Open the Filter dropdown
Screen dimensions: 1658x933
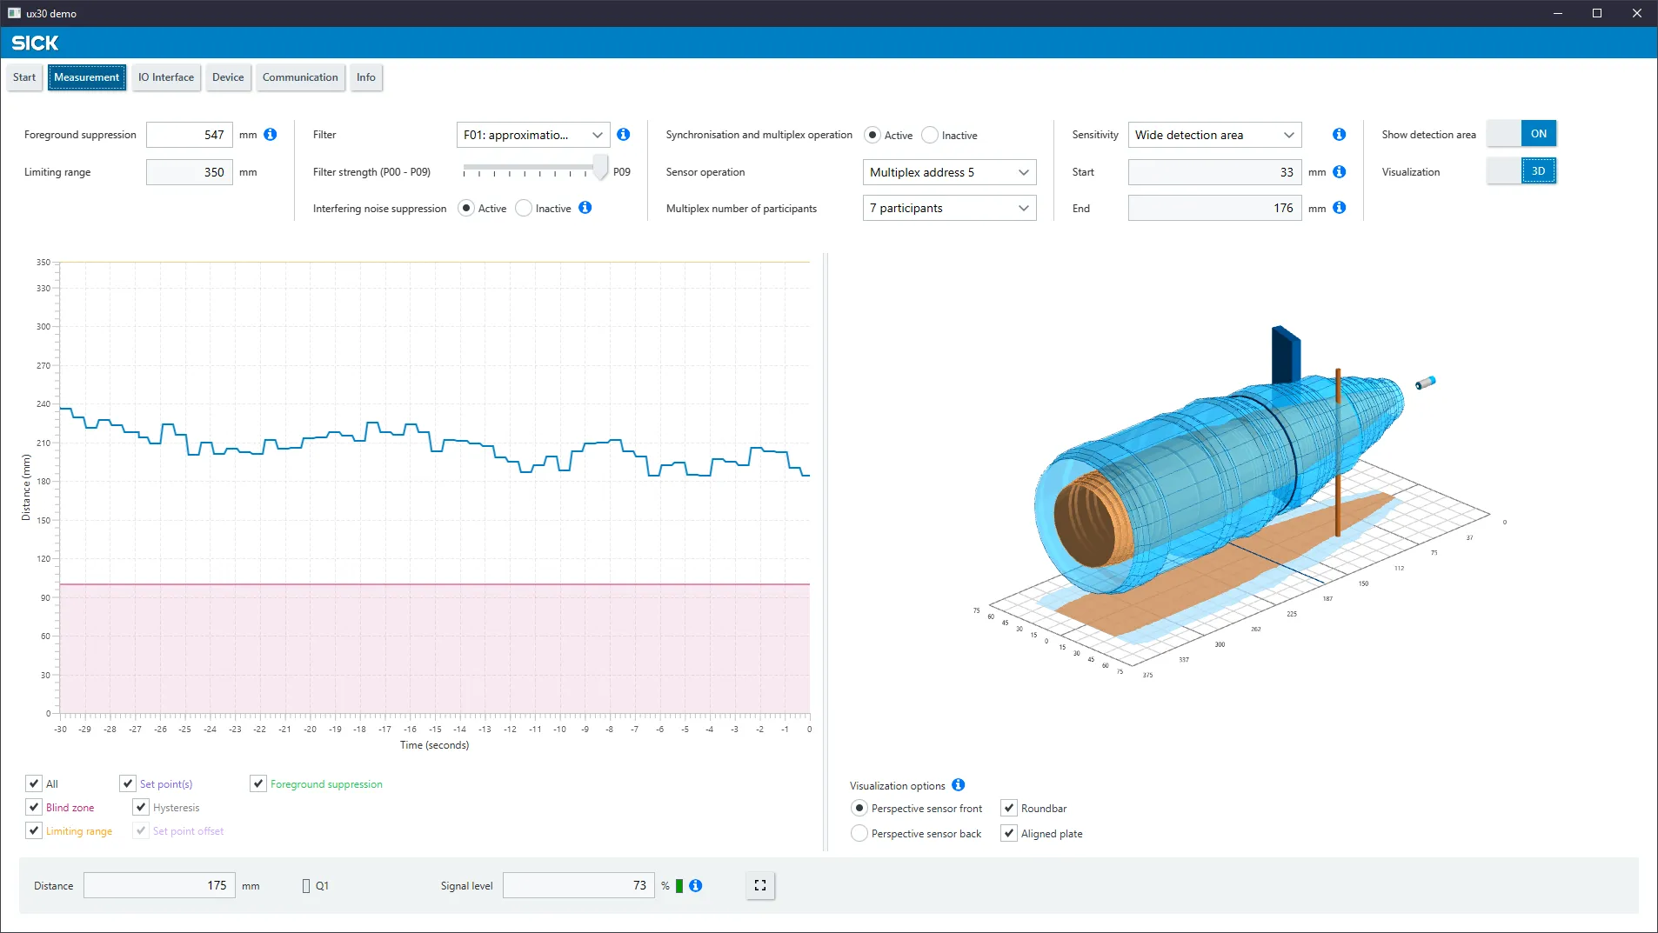click(533, 135)
